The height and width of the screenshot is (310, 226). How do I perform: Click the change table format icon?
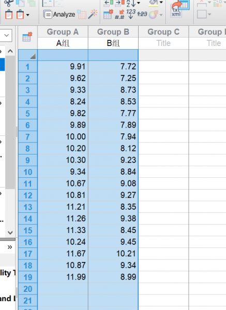(108, 14)
